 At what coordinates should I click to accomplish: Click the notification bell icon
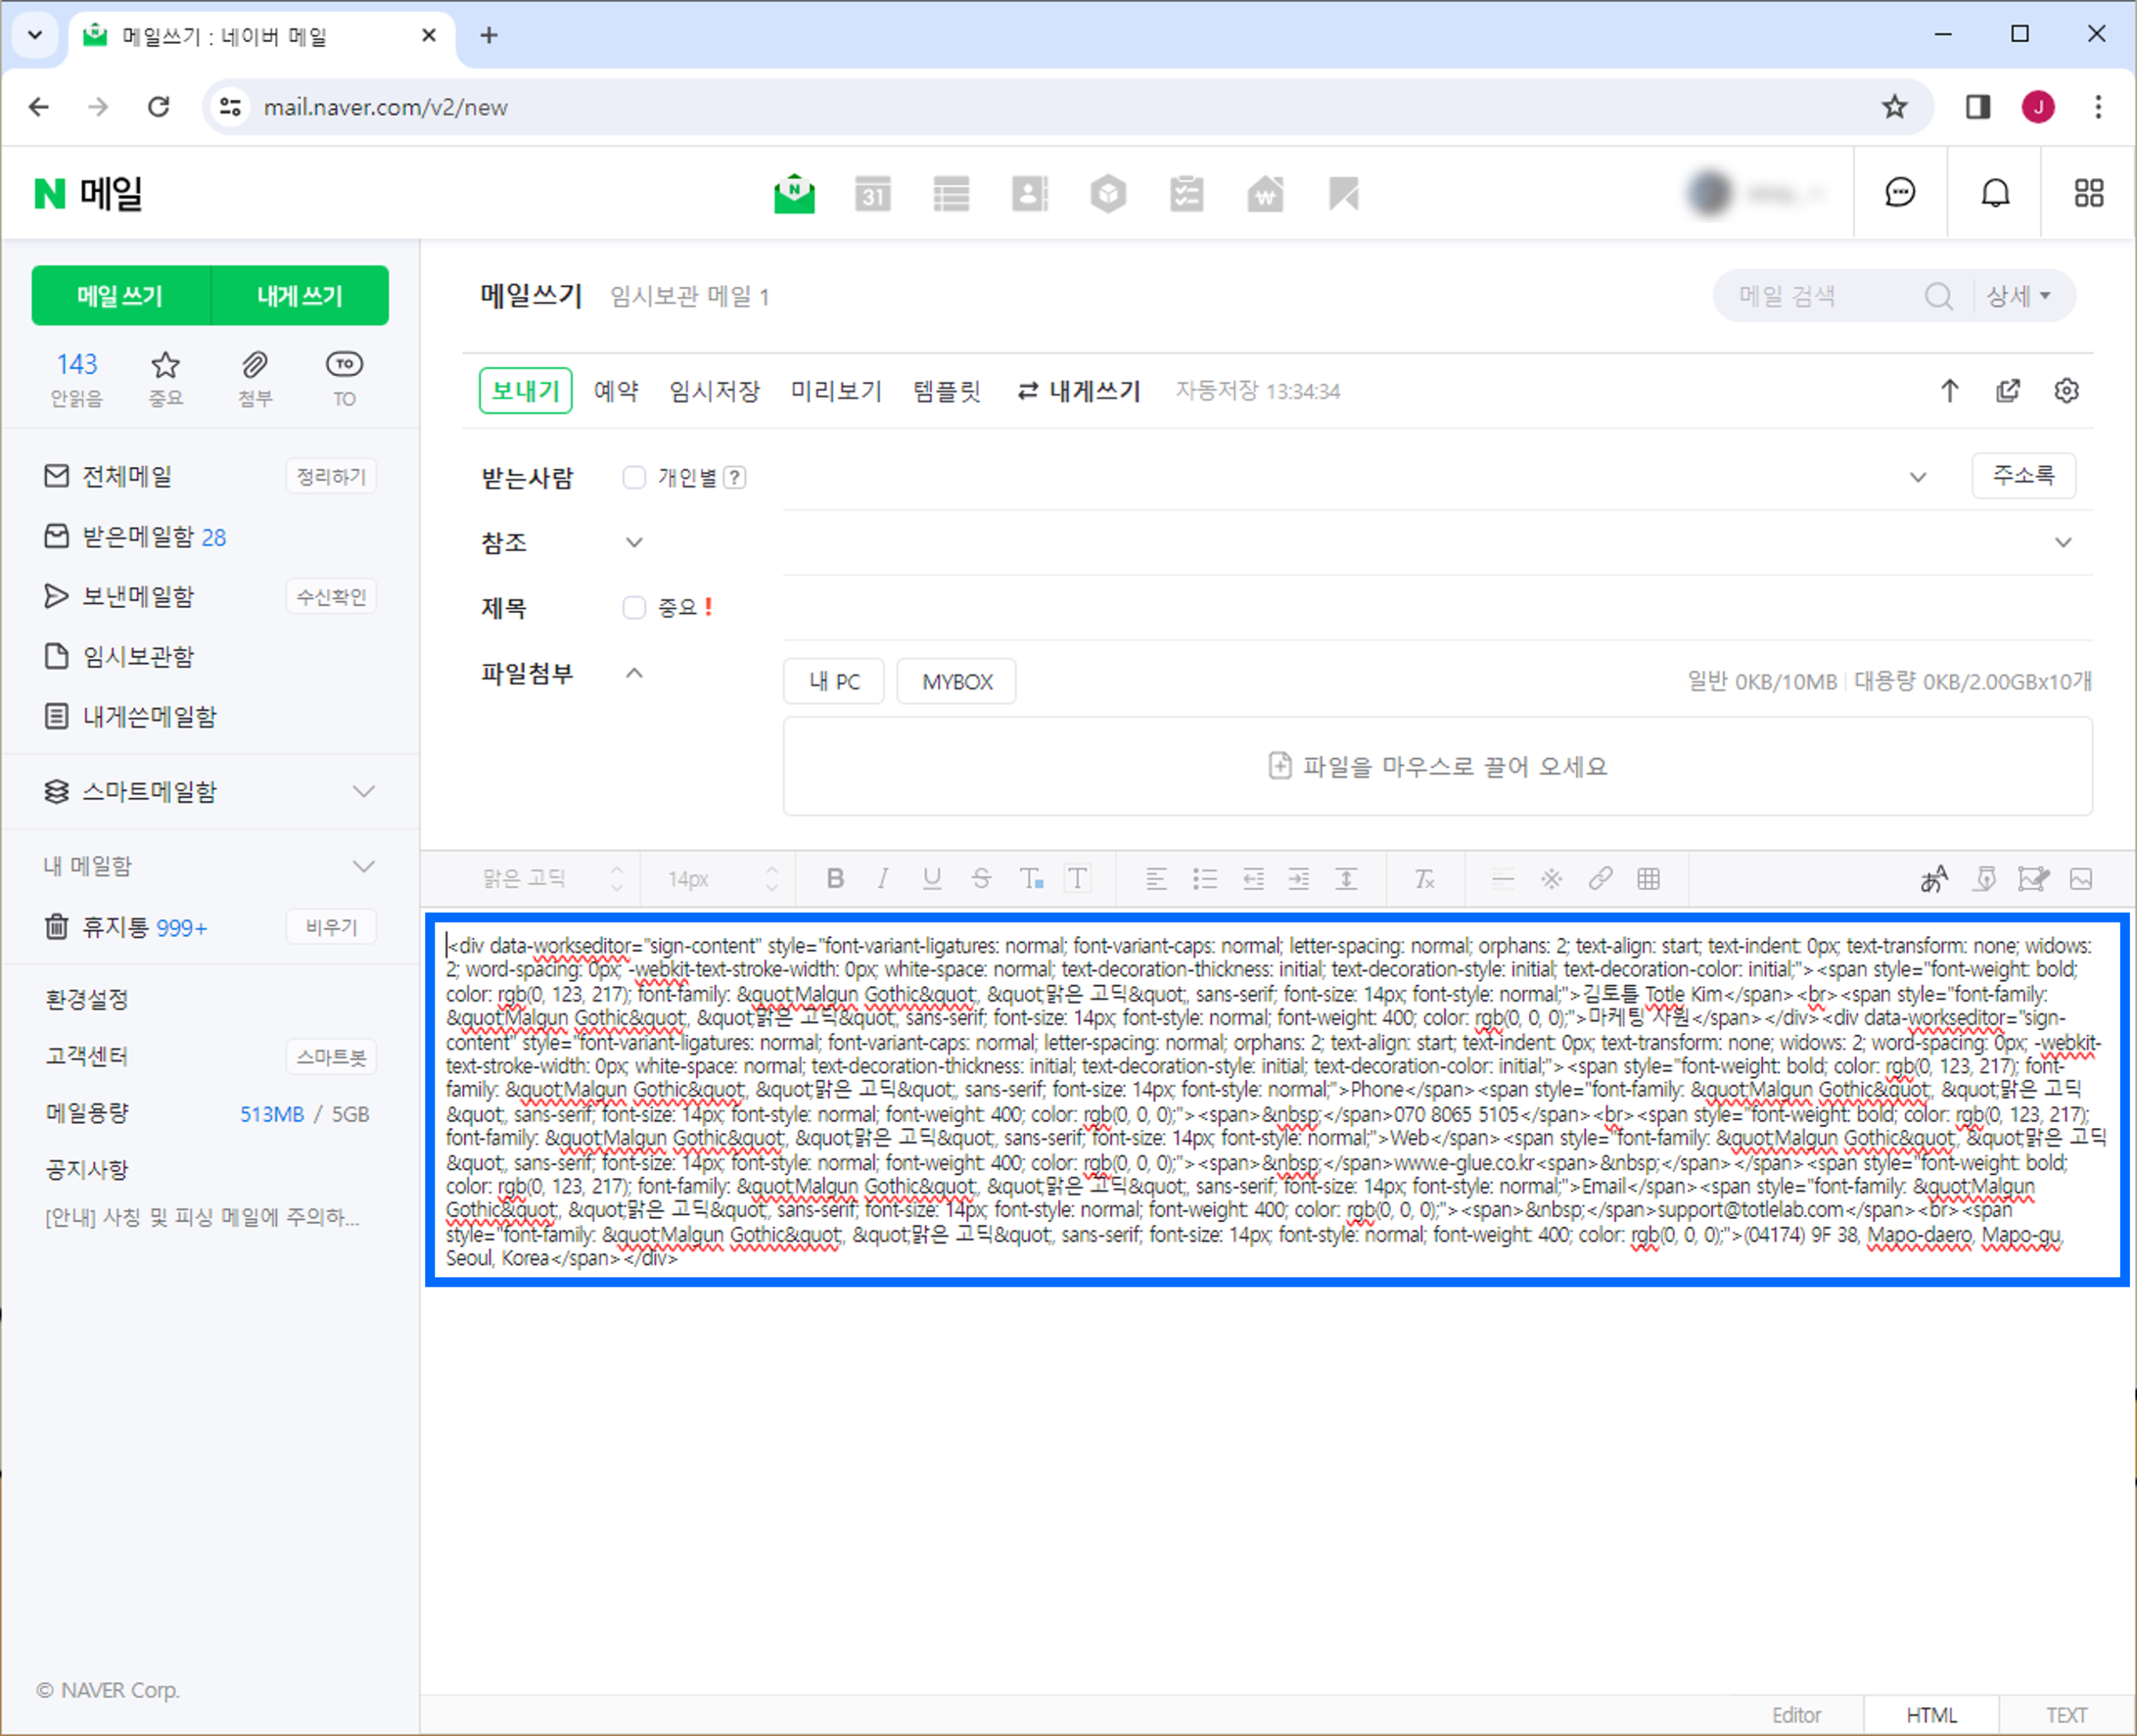pyautogui.click(x=1995, y=193)
